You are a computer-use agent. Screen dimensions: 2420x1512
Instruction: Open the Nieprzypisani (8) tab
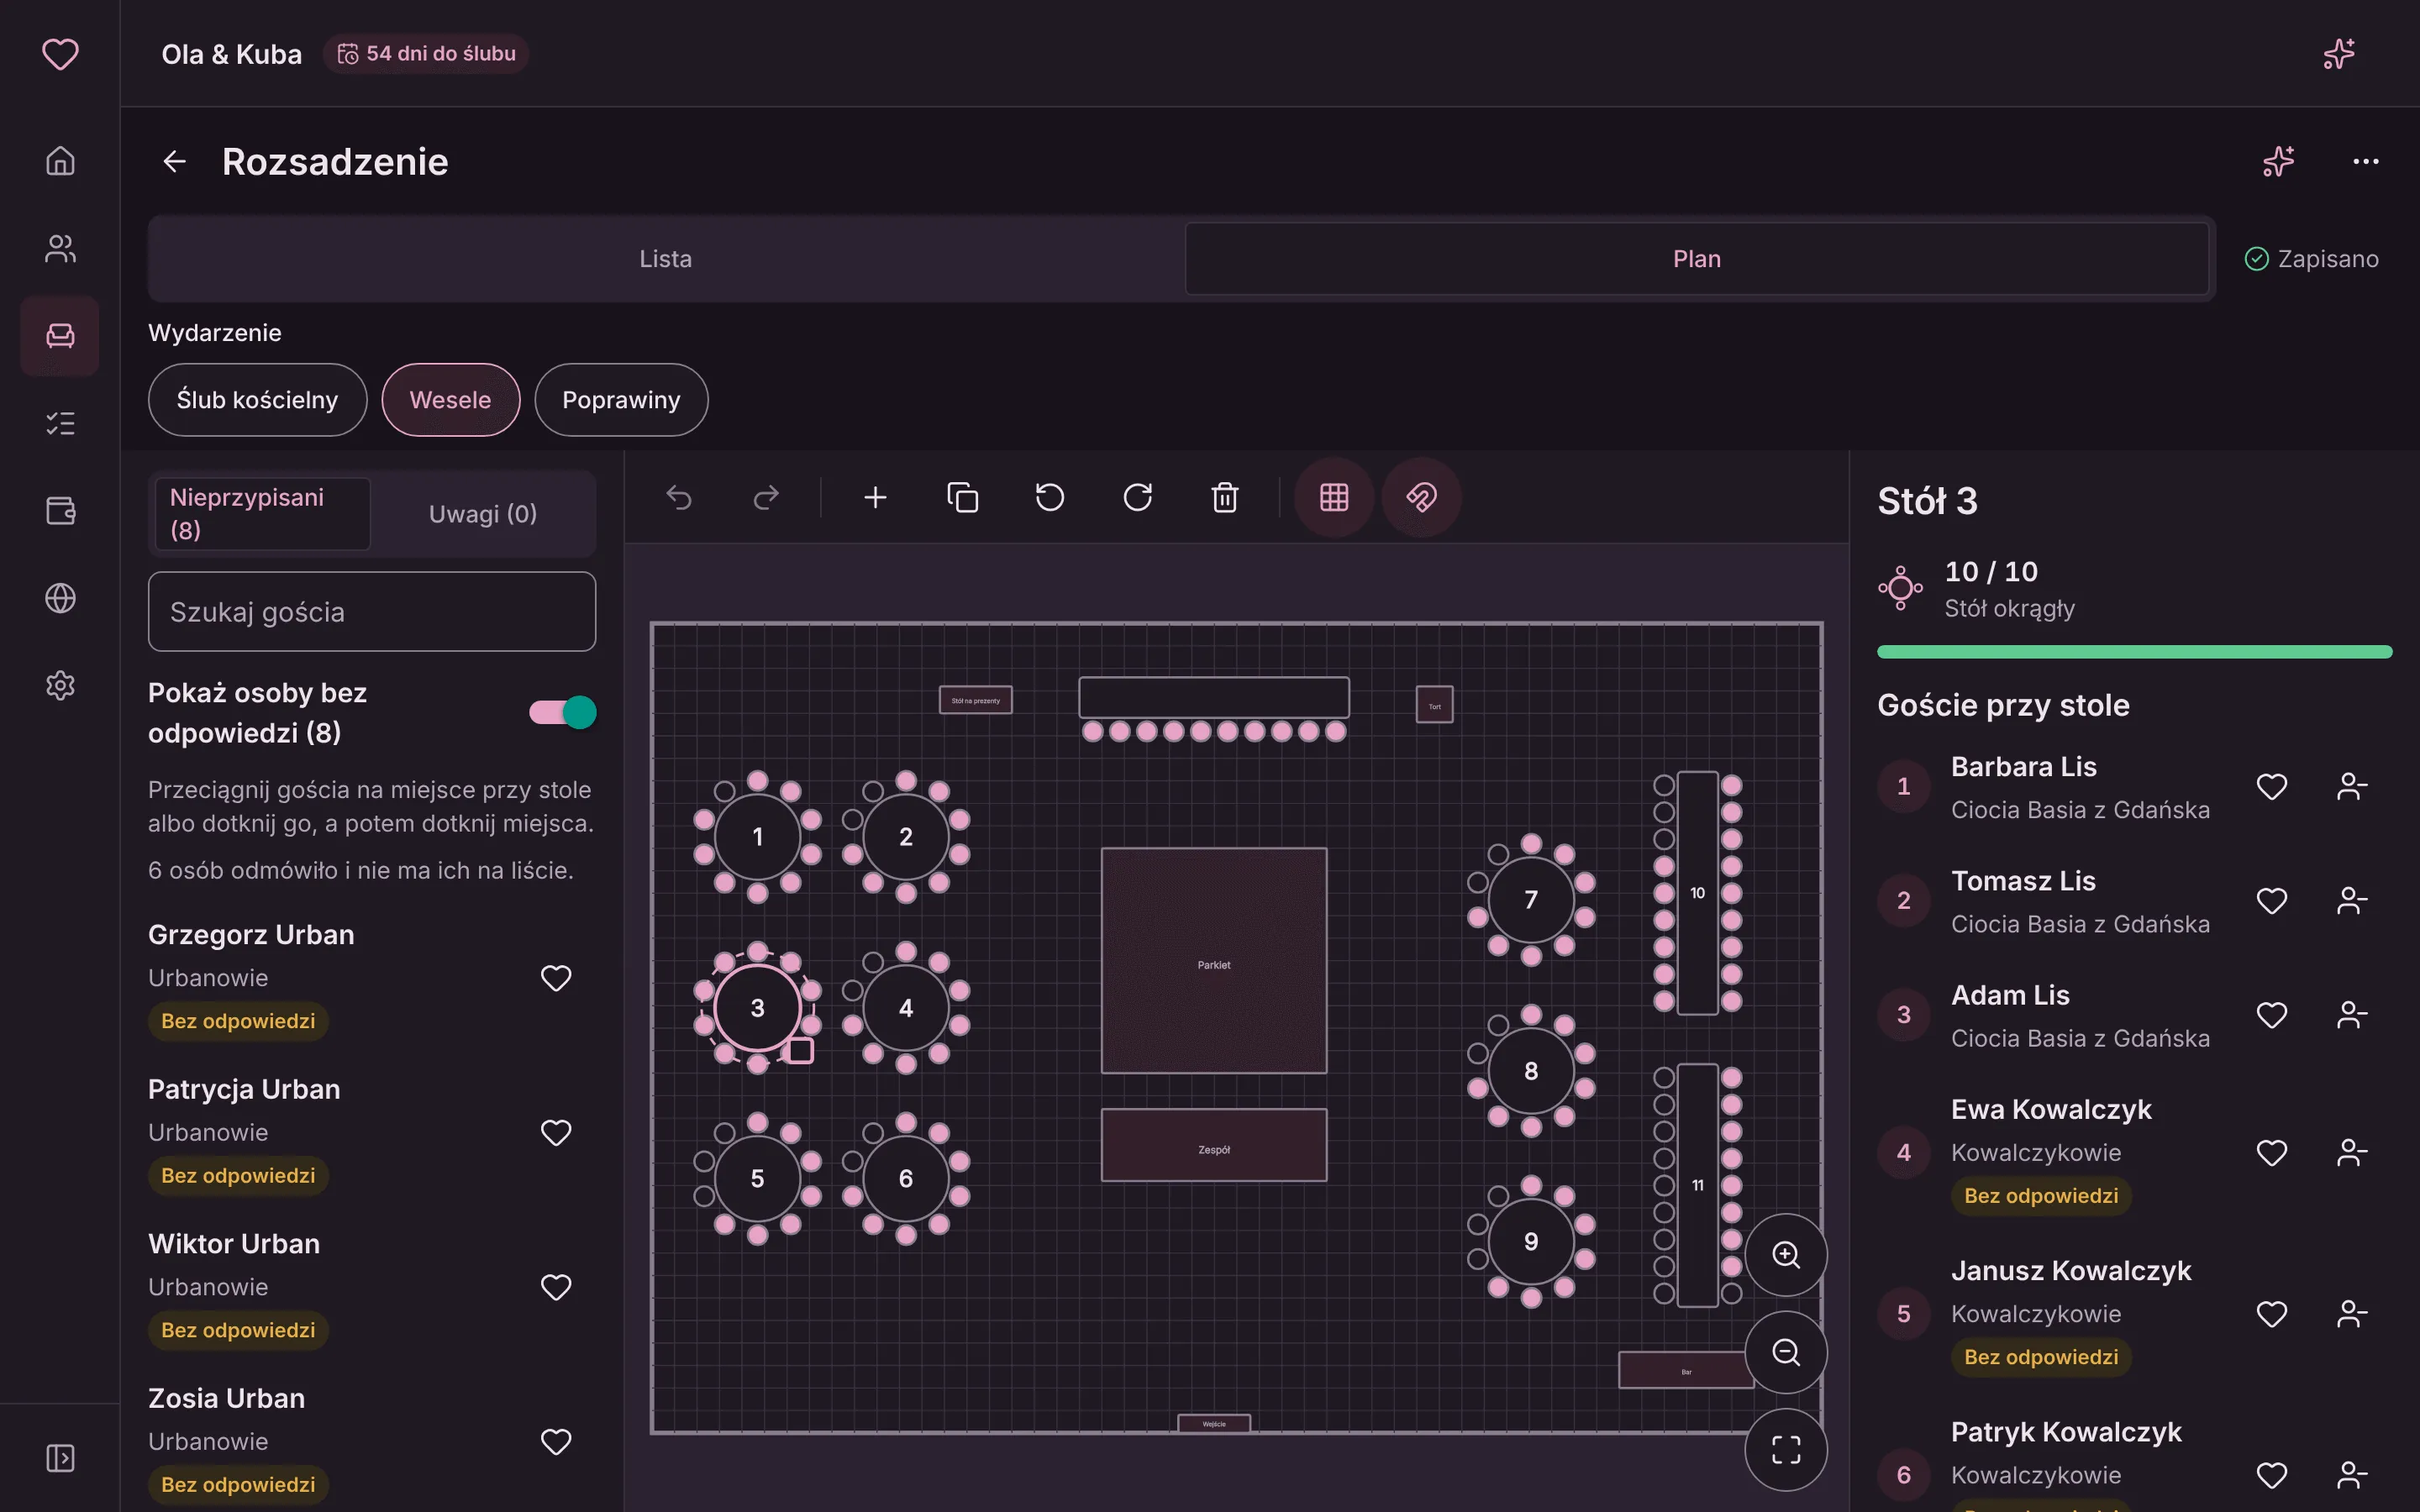tap(263, 513)
